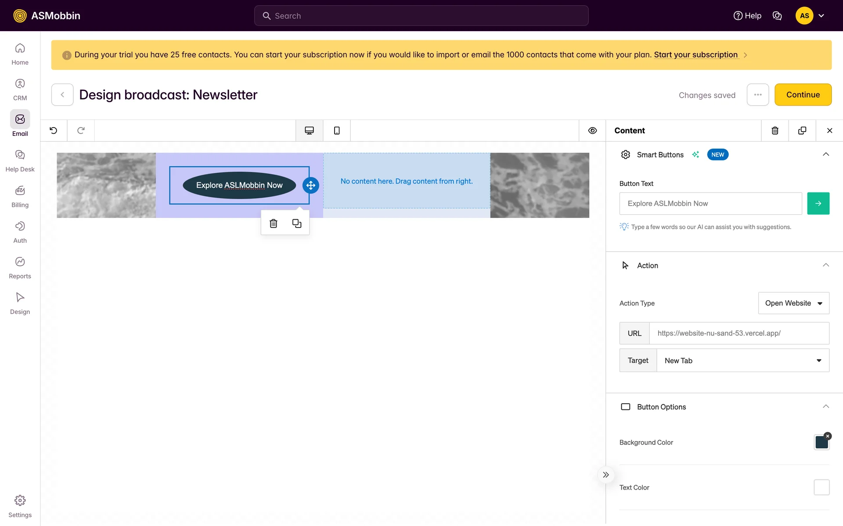Click the trash icon below the button block

pyautogui.click(x=274, y=224)
